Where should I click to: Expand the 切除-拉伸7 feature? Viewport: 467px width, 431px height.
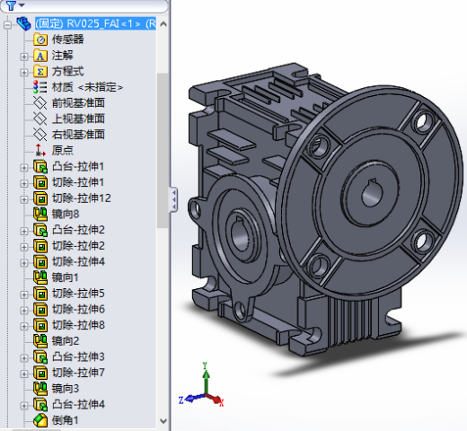click(x=24, y=374)
